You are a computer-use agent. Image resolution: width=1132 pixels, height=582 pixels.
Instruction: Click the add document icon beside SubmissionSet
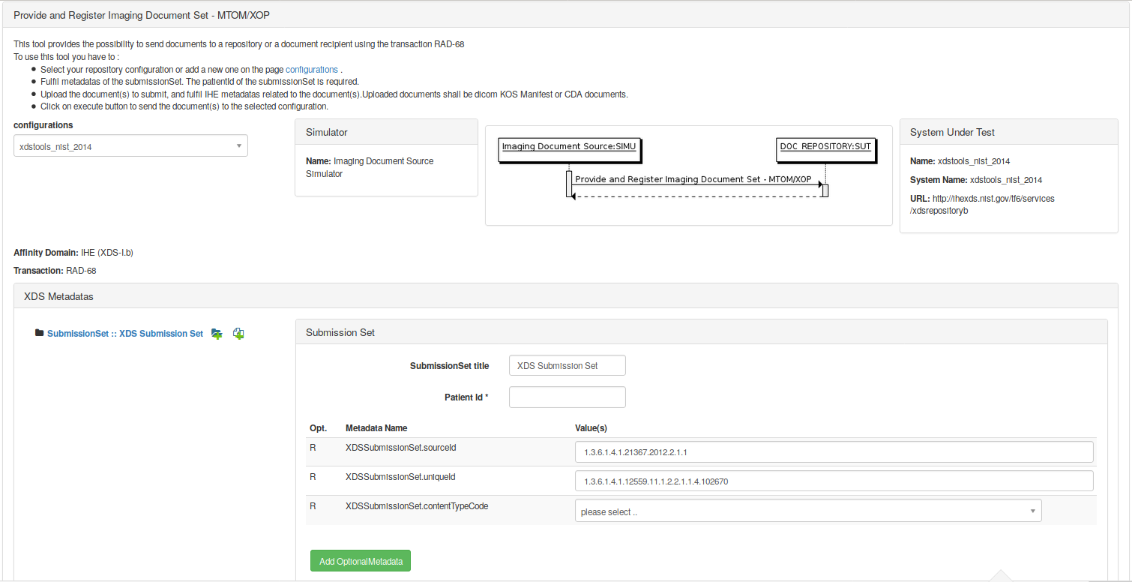pos(238,334)
